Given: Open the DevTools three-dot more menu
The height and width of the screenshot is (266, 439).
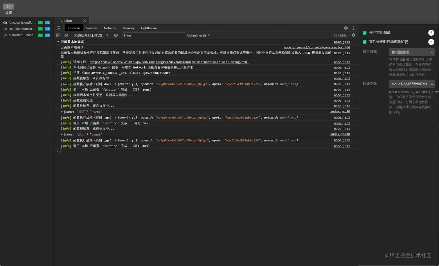Looking at the screenshot, I should pyautogui.click(x=353, y=28).
